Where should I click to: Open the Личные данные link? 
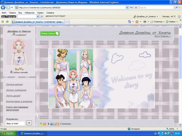coord(14,84)
